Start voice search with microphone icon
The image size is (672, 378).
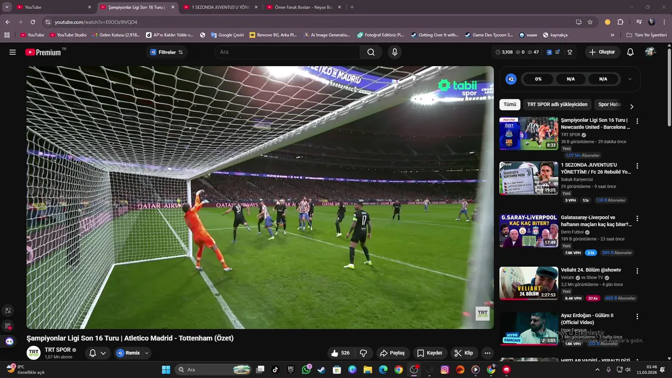[x=395, y=52]
